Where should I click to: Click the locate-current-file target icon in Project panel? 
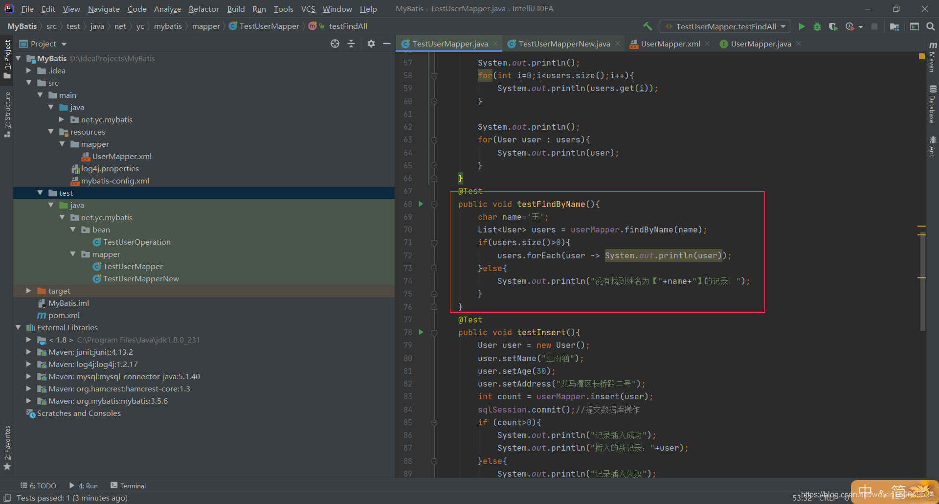[335, 44]
